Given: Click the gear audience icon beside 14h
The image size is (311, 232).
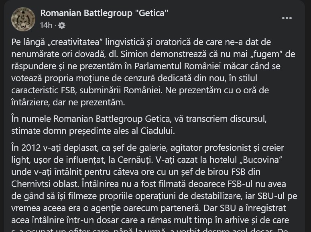Looking at the screenshot, I should 62,25.
